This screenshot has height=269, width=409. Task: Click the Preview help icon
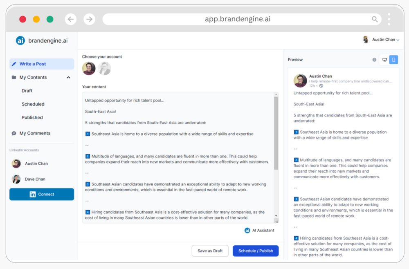click(374, 59)
